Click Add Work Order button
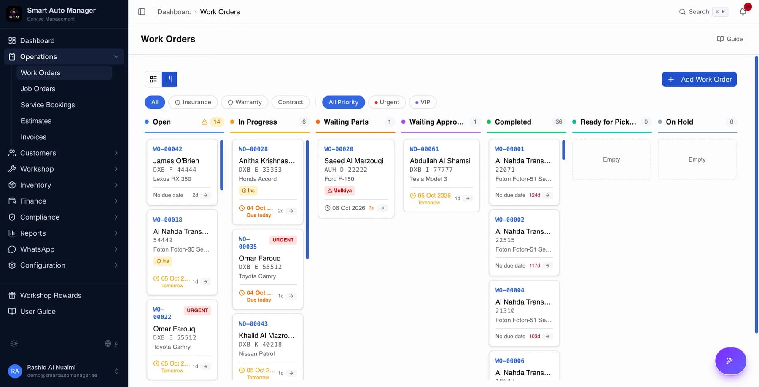The height and width of the screenshot is (387, 759). click(699, 79)
